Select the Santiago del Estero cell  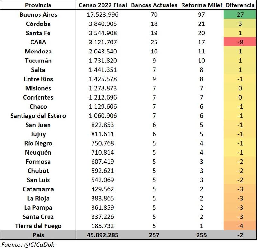(x=38, y=116)
